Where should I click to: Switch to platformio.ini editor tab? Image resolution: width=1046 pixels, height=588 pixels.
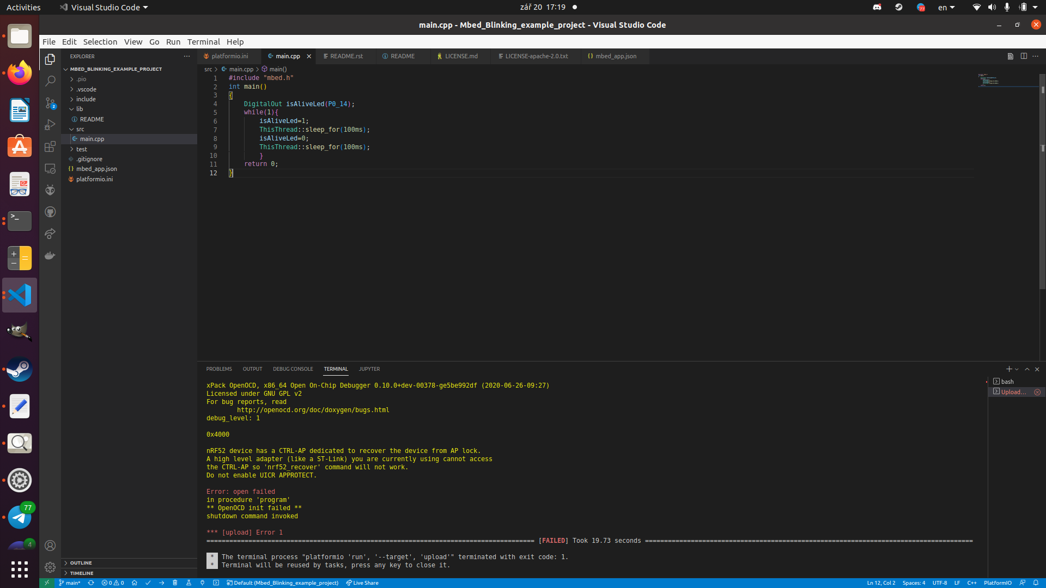point(229,56)
